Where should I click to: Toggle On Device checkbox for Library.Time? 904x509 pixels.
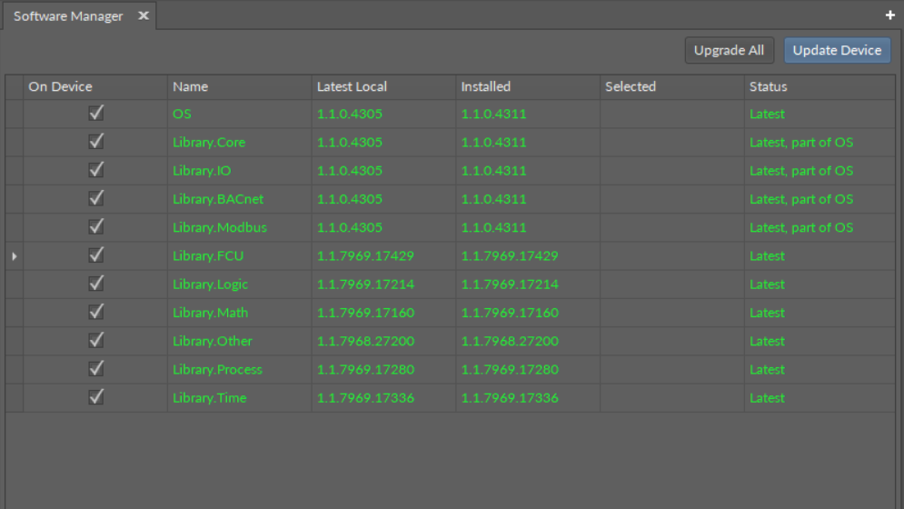click(x=95, y=397)
